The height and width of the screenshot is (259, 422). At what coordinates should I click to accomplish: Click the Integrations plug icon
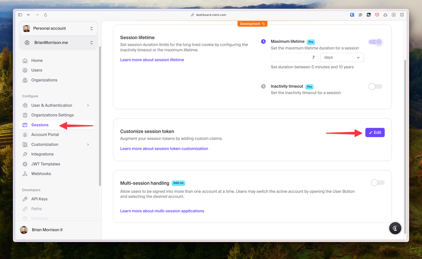coord(25,154)
